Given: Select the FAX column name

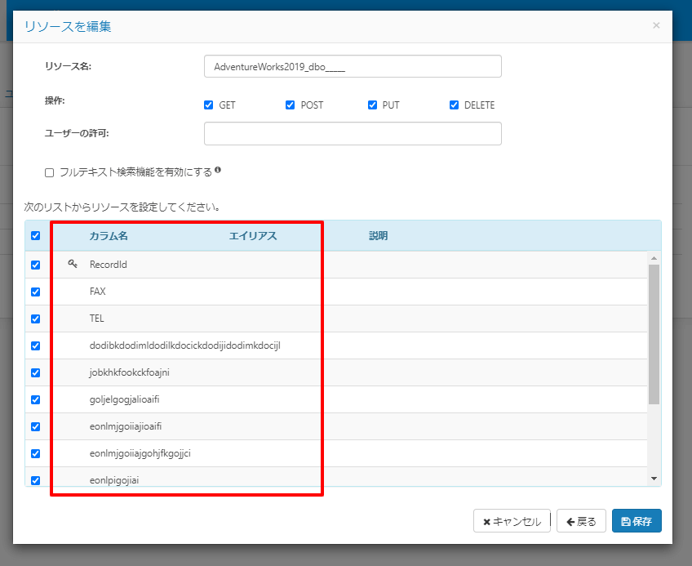Looking at the screenshot, I should coord(98,292).
